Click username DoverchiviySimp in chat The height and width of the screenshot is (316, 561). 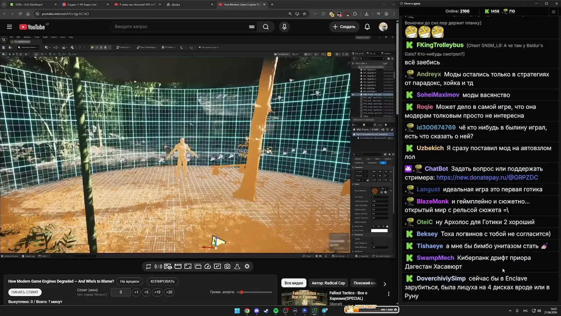coord(441,279)
